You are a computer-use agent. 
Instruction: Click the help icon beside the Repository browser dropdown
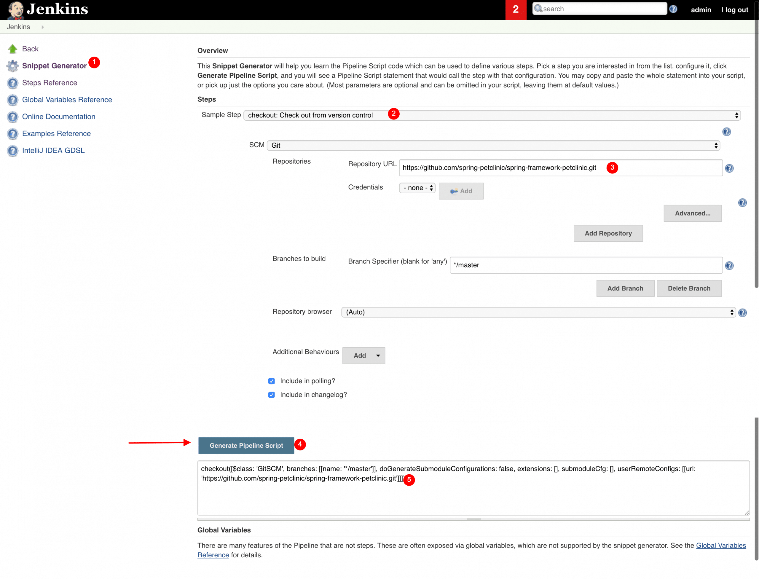pos(743,312)
